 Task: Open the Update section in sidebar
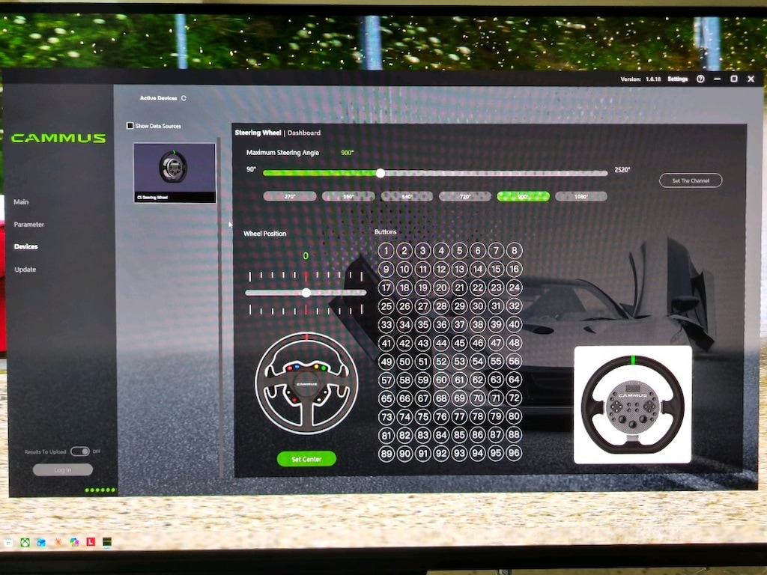(x=25, y=270)
